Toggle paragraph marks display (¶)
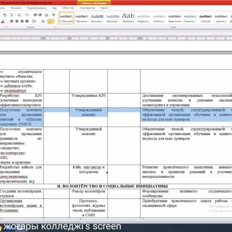Screen dimensions: 232x232 pyautogui.click(x=54, y=15)
